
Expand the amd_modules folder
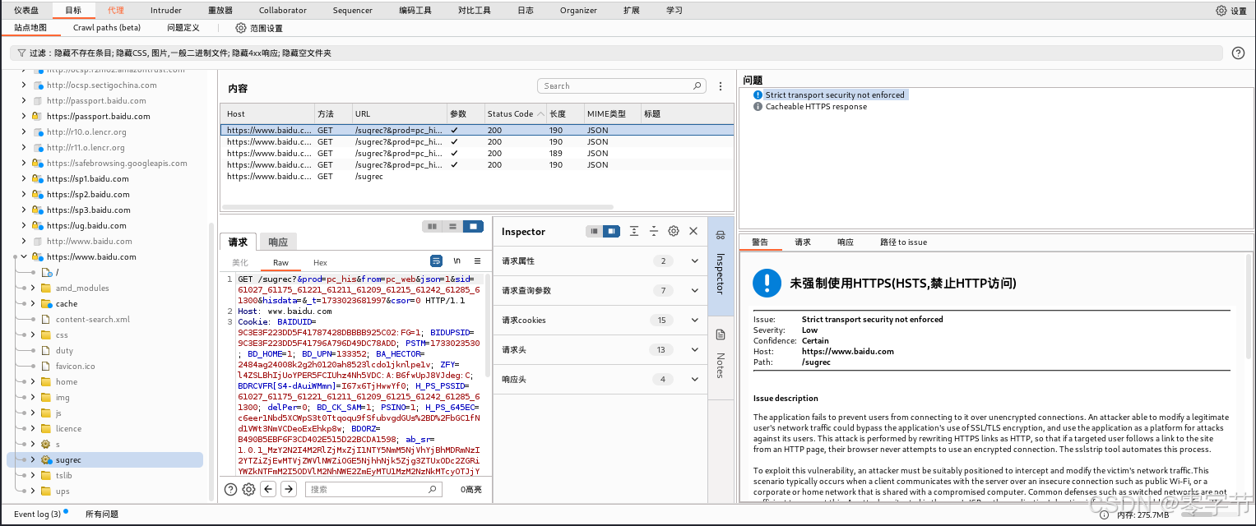pyautogui.click(x=33, y=288)
